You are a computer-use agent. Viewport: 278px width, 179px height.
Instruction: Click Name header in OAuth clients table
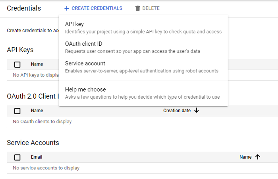[x=37, y=111]
